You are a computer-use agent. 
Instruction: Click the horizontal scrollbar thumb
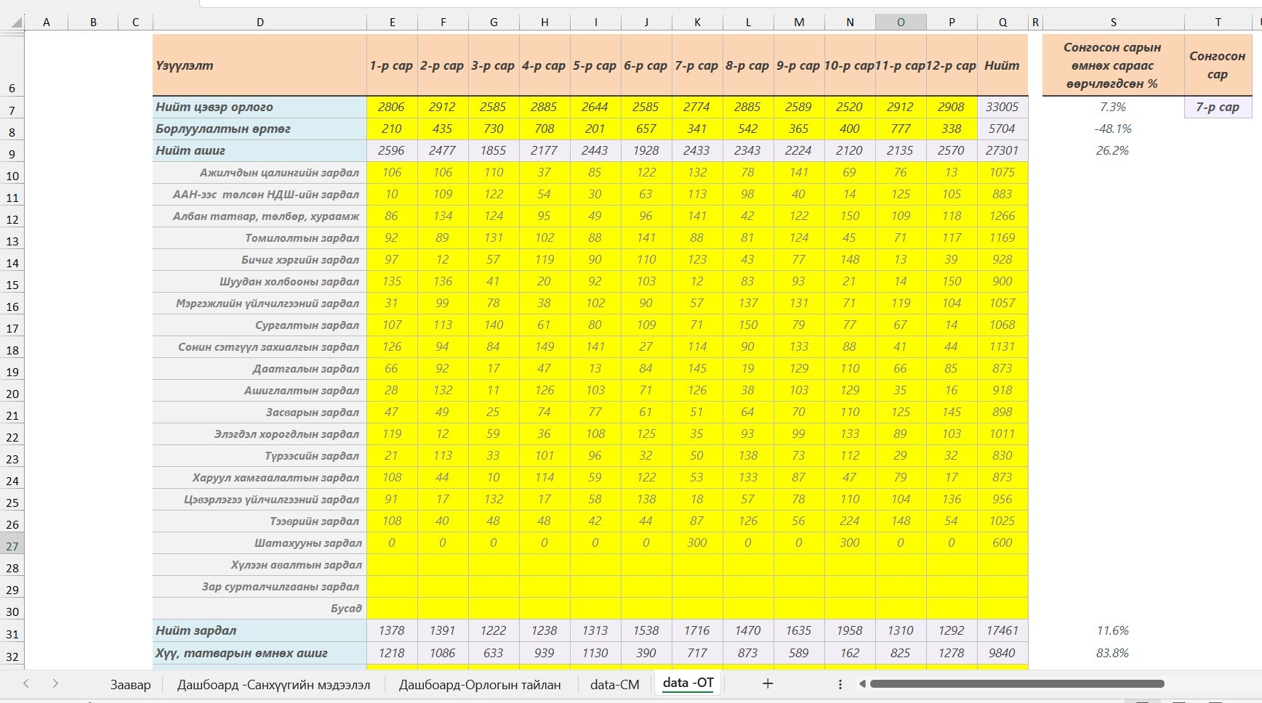[1017, 683]
